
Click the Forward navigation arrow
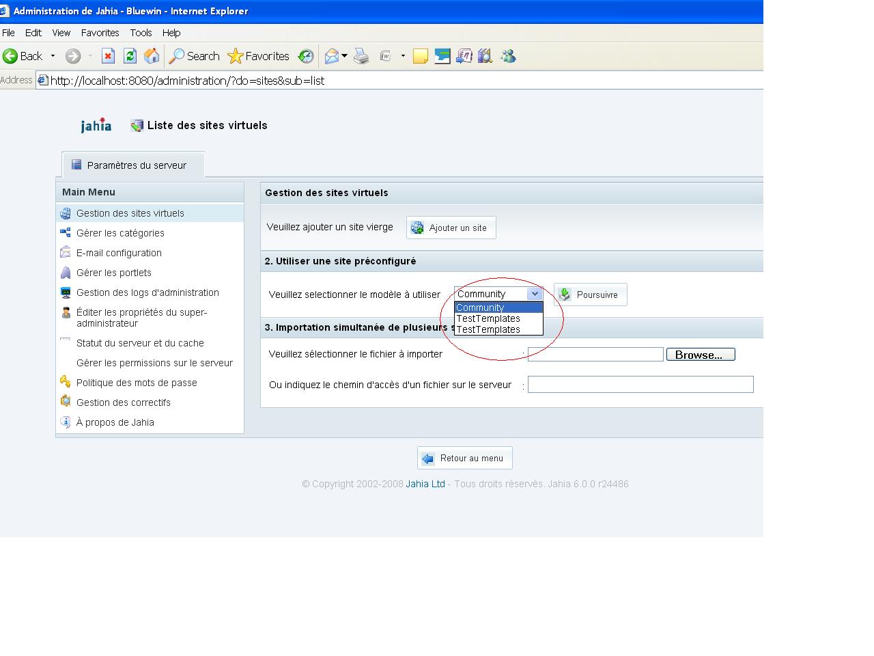click(x=73, y=56)
